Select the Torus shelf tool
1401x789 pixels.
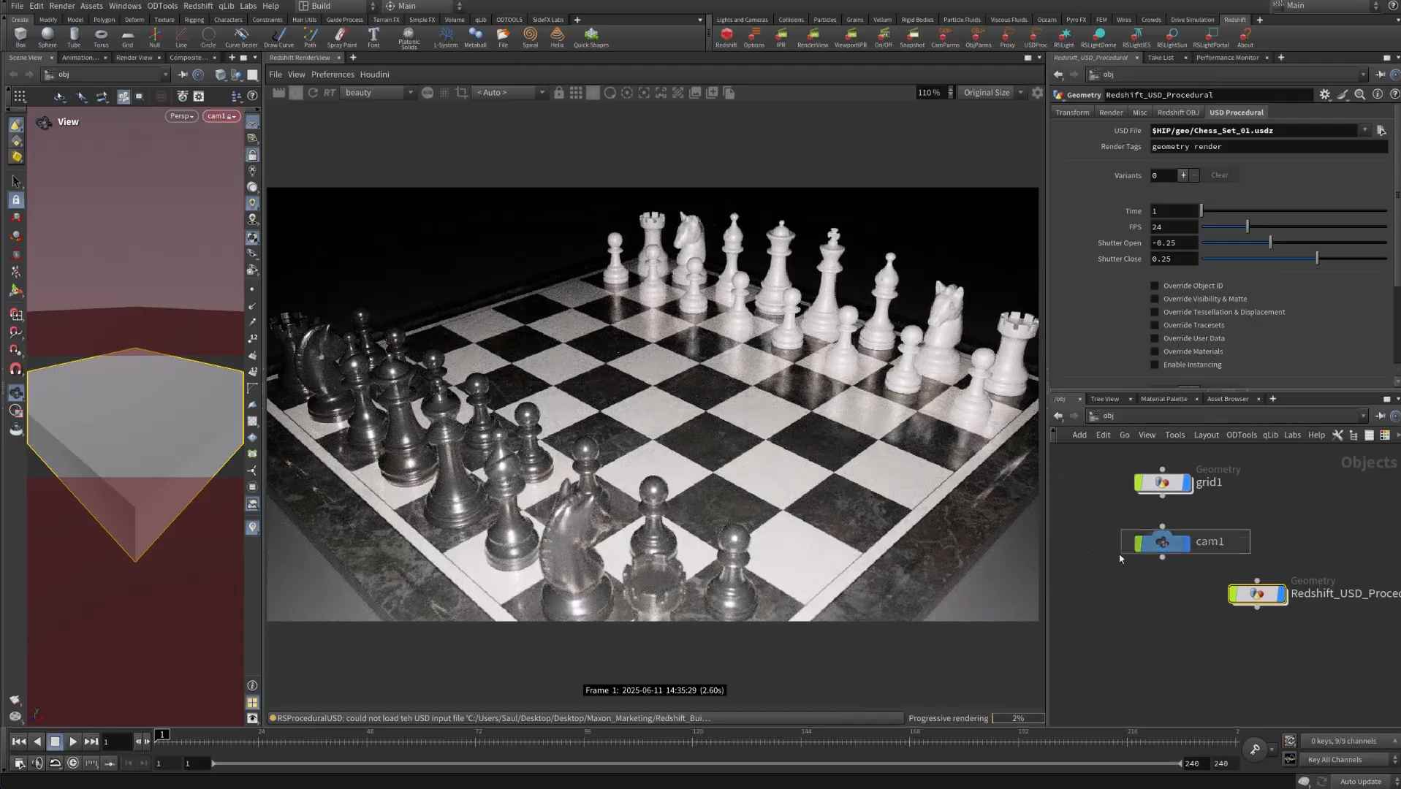101,37
